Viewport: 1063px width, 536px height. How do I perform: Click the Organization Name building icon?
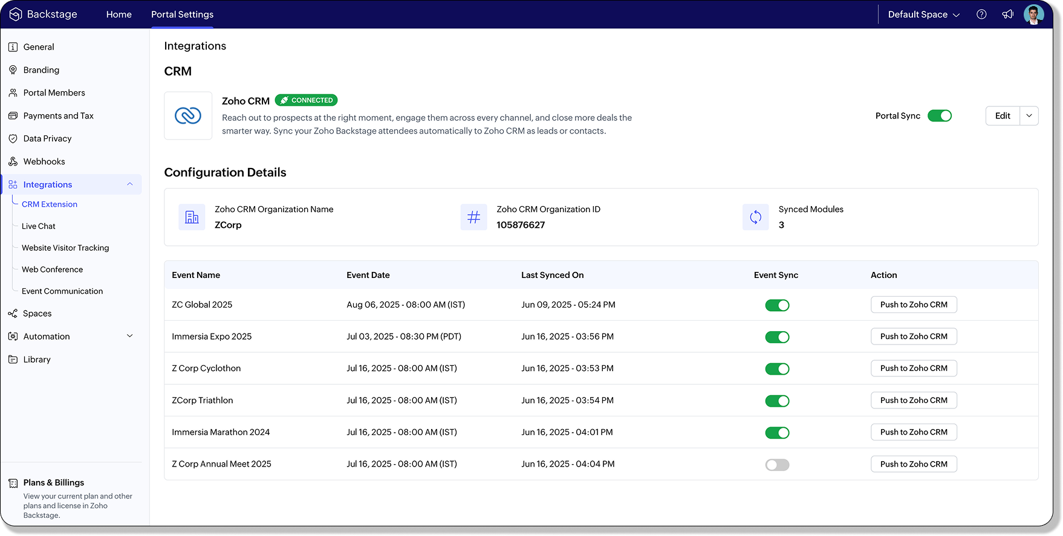[192, 217]
